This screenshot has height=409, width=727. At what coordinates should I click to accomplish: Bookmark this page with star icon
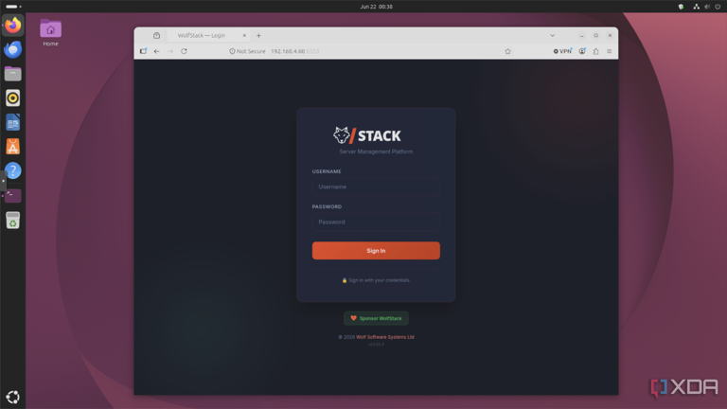point(507,51)
